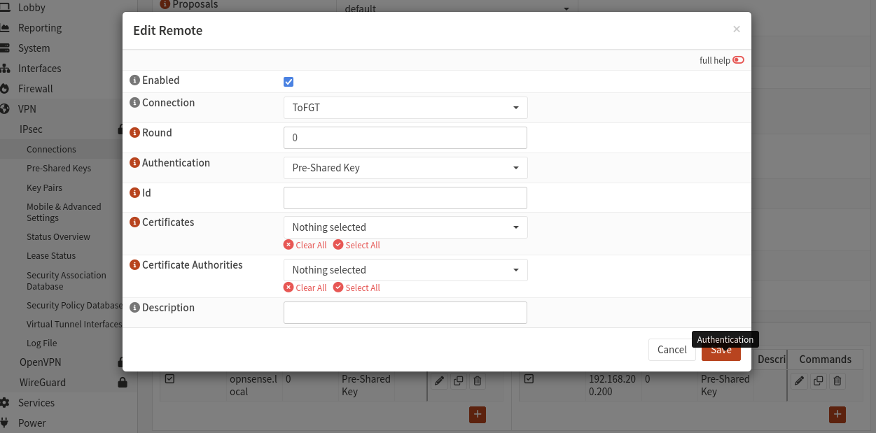Go to Key Pairs page

tap(44, 188)
